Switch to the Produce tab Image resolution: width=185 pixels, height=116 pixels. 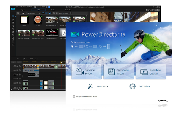(x=53, y=10)
